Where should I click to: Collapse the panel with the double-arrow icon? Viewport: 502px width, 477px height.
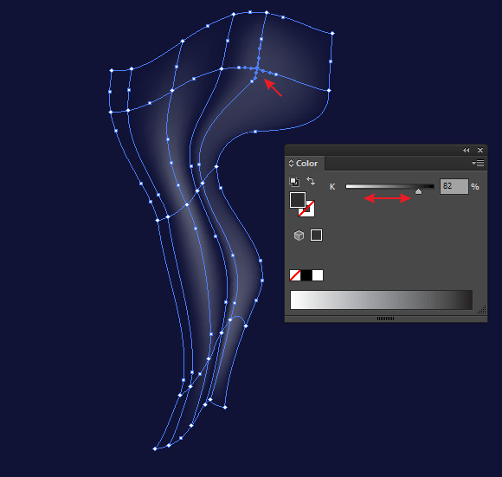point(467,150)
